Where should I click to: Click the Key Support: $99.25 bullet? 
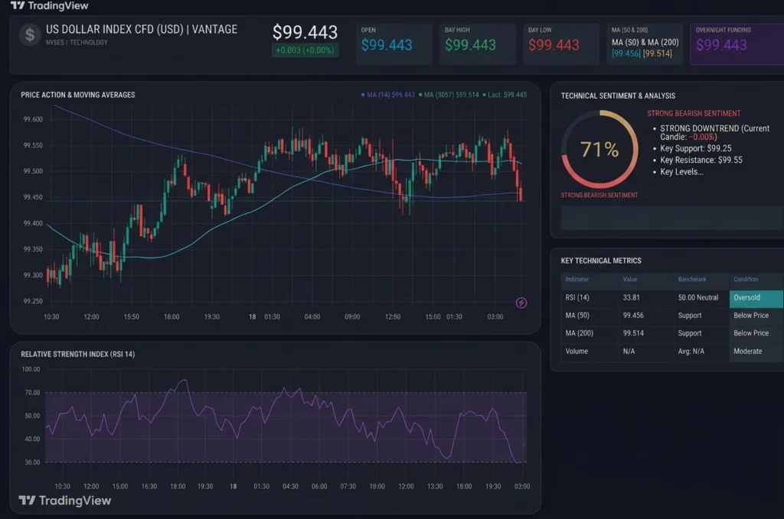[695, 148]
